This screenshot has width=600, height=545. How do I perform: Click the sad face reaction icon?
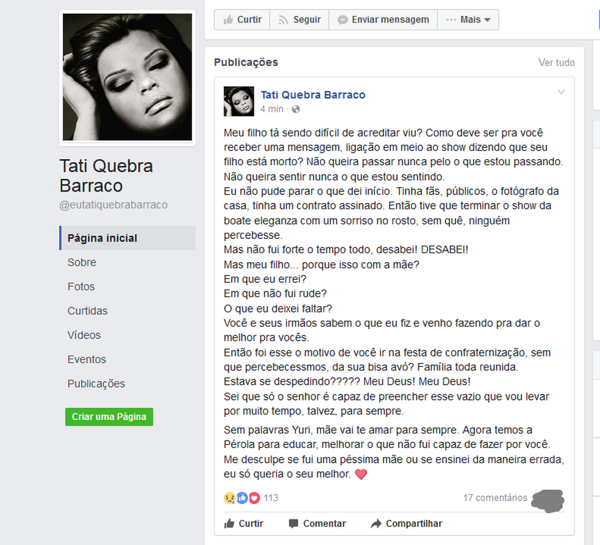pos(230,497)
